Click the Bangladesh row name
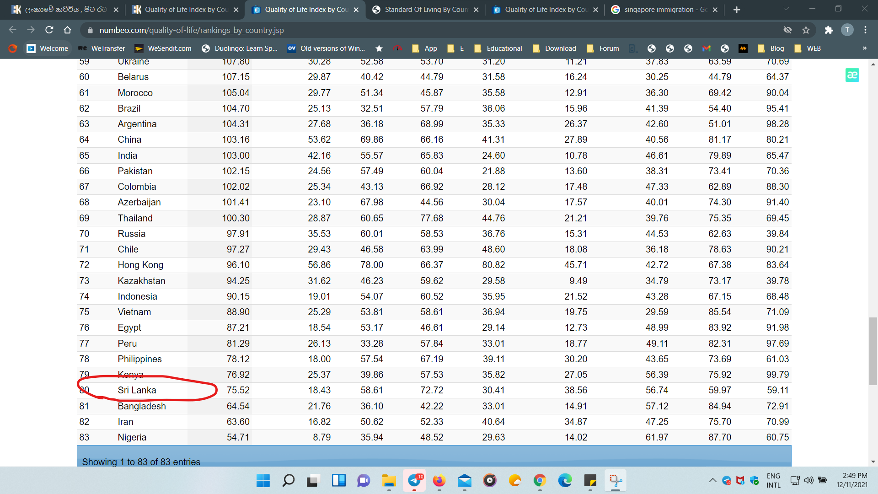 (x=142, y=406)
